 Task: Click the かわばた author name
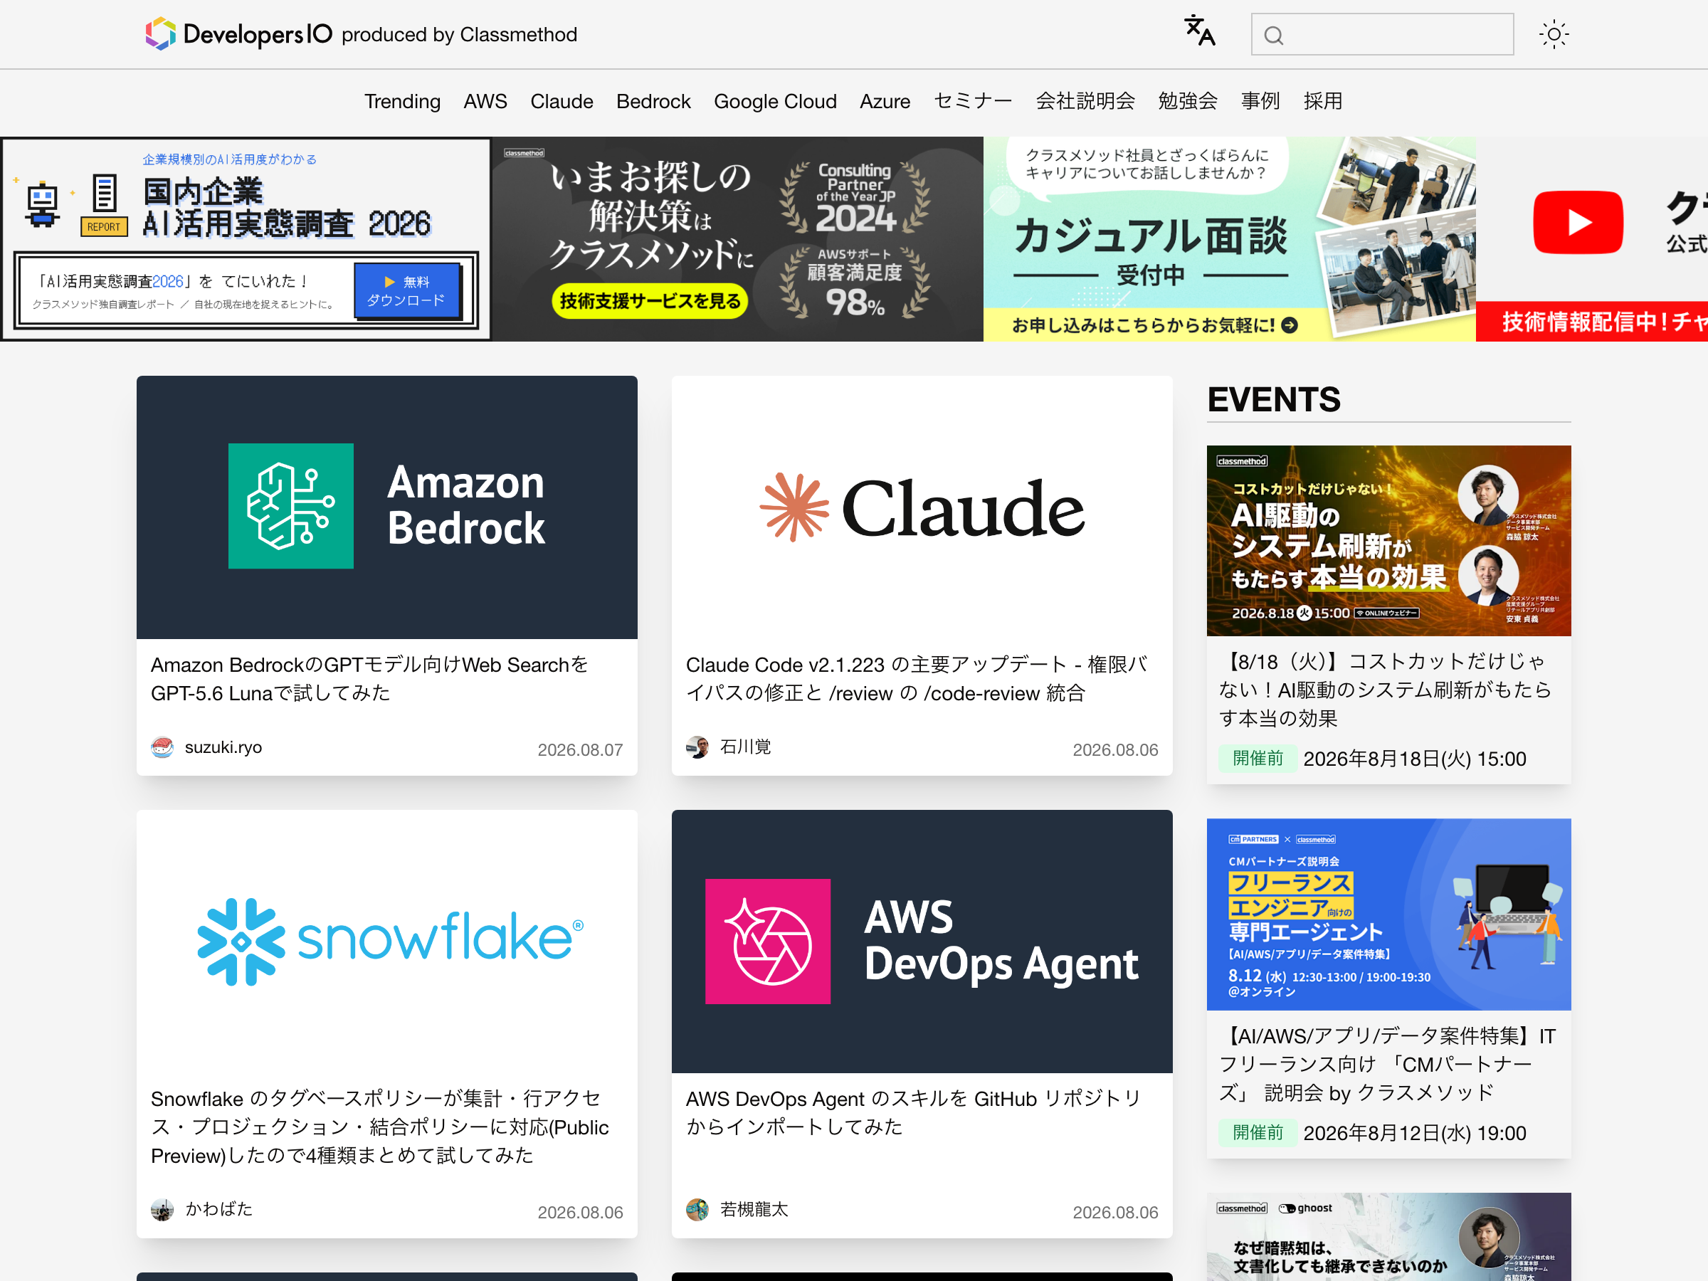coord(218,1209)
